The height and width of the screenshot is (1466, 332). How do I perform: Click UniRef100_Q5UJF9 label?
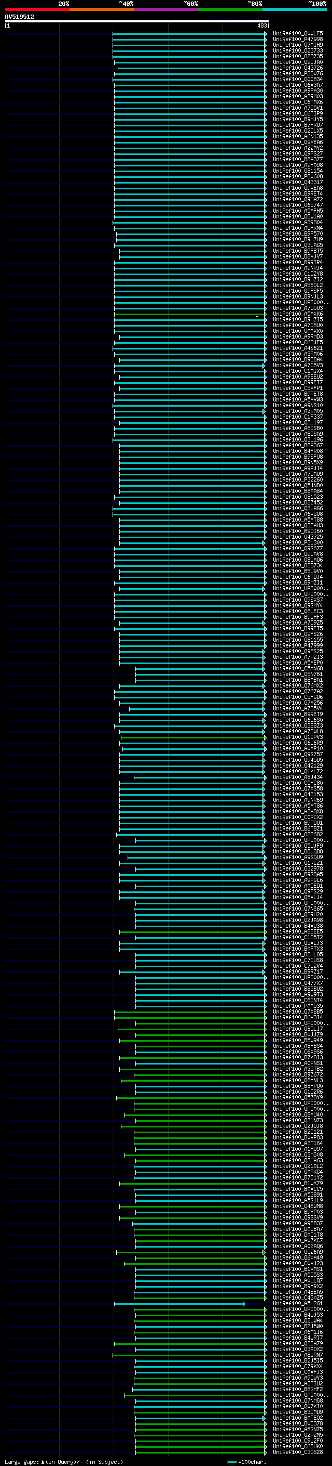pyautogui.click(x=298, y=846)
